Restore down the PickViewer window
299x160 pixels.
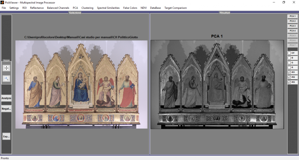(x=284, y=2)
